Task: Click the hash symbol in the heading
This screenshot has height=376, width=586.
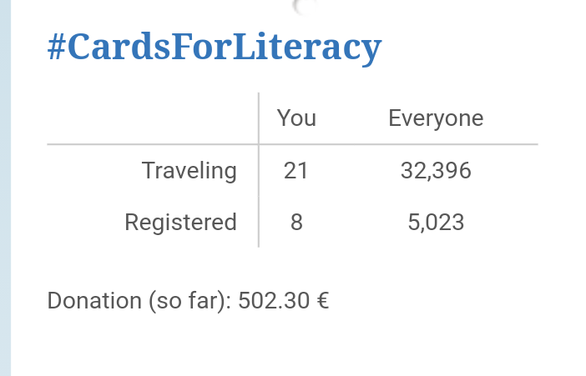Action: pos(57,48)
